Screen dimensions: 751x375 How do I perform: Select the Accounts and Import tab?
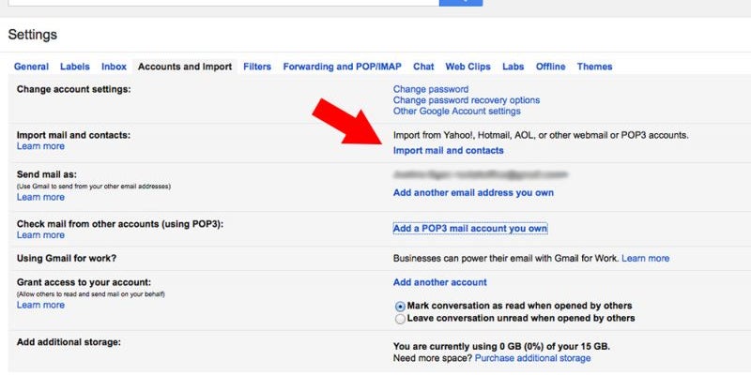(x=185, y=67)
